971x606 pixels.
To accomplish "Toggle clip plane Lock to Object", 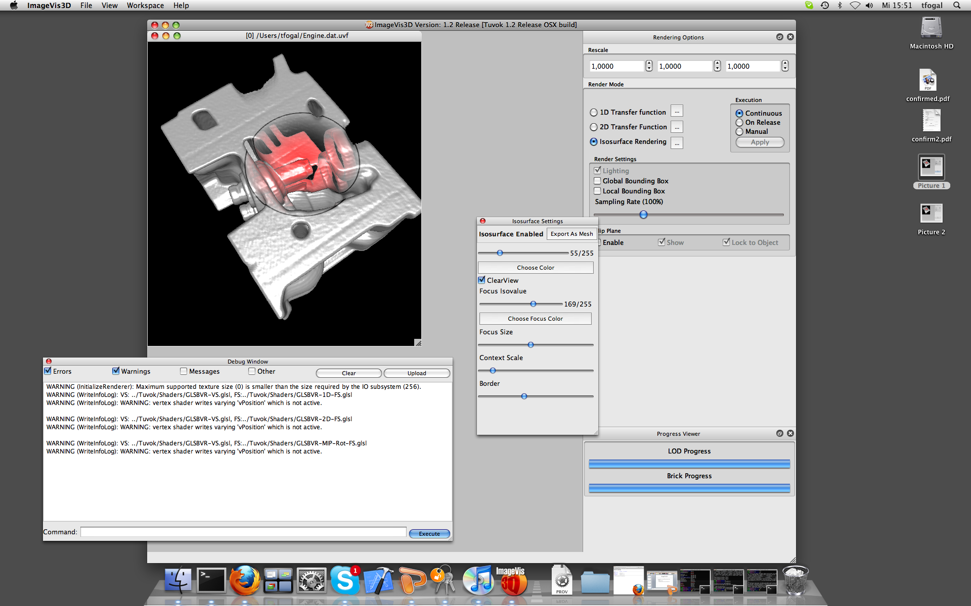I will pos(726,242).
